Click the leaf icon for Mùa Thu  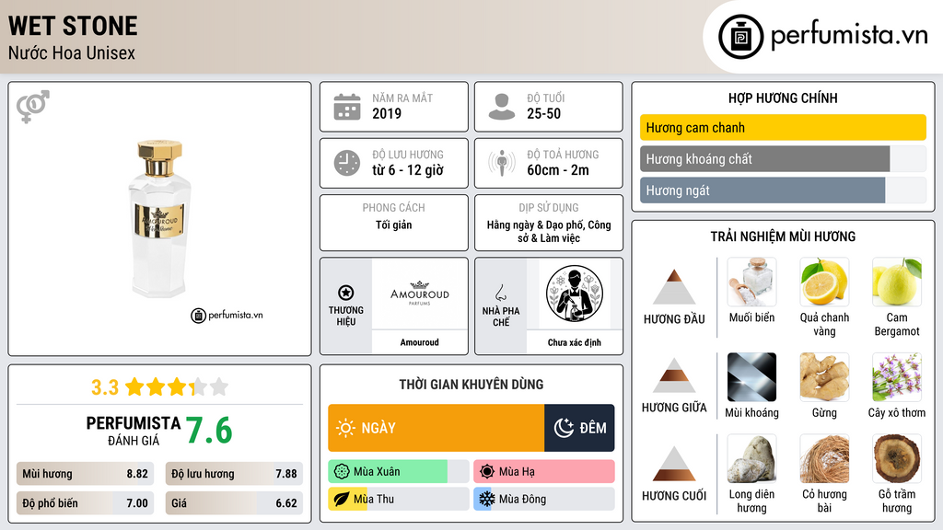tap(342, 499)
